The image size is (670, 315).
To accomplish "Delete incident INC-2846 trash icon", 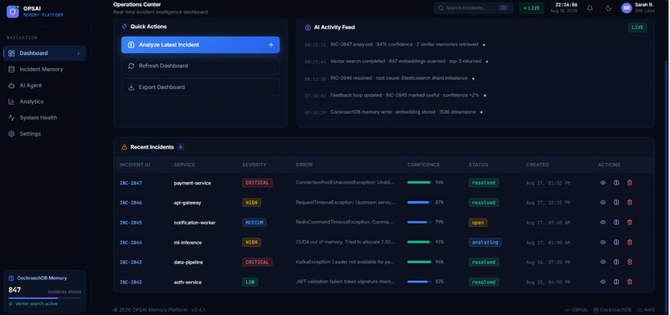I will (x=629, y=203).
